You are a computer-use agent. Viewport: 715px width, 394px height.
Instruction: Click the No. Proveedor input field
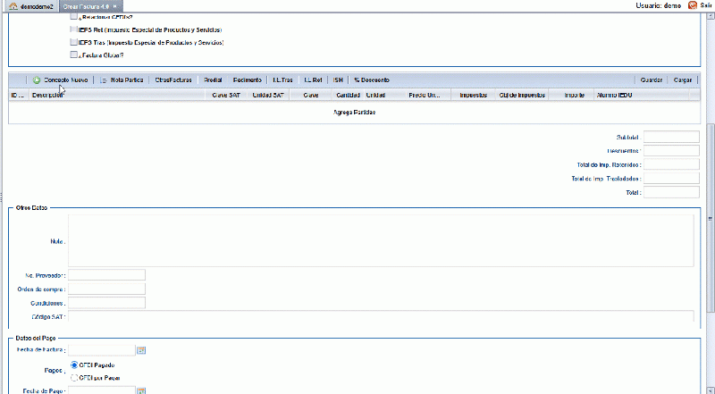106,275
